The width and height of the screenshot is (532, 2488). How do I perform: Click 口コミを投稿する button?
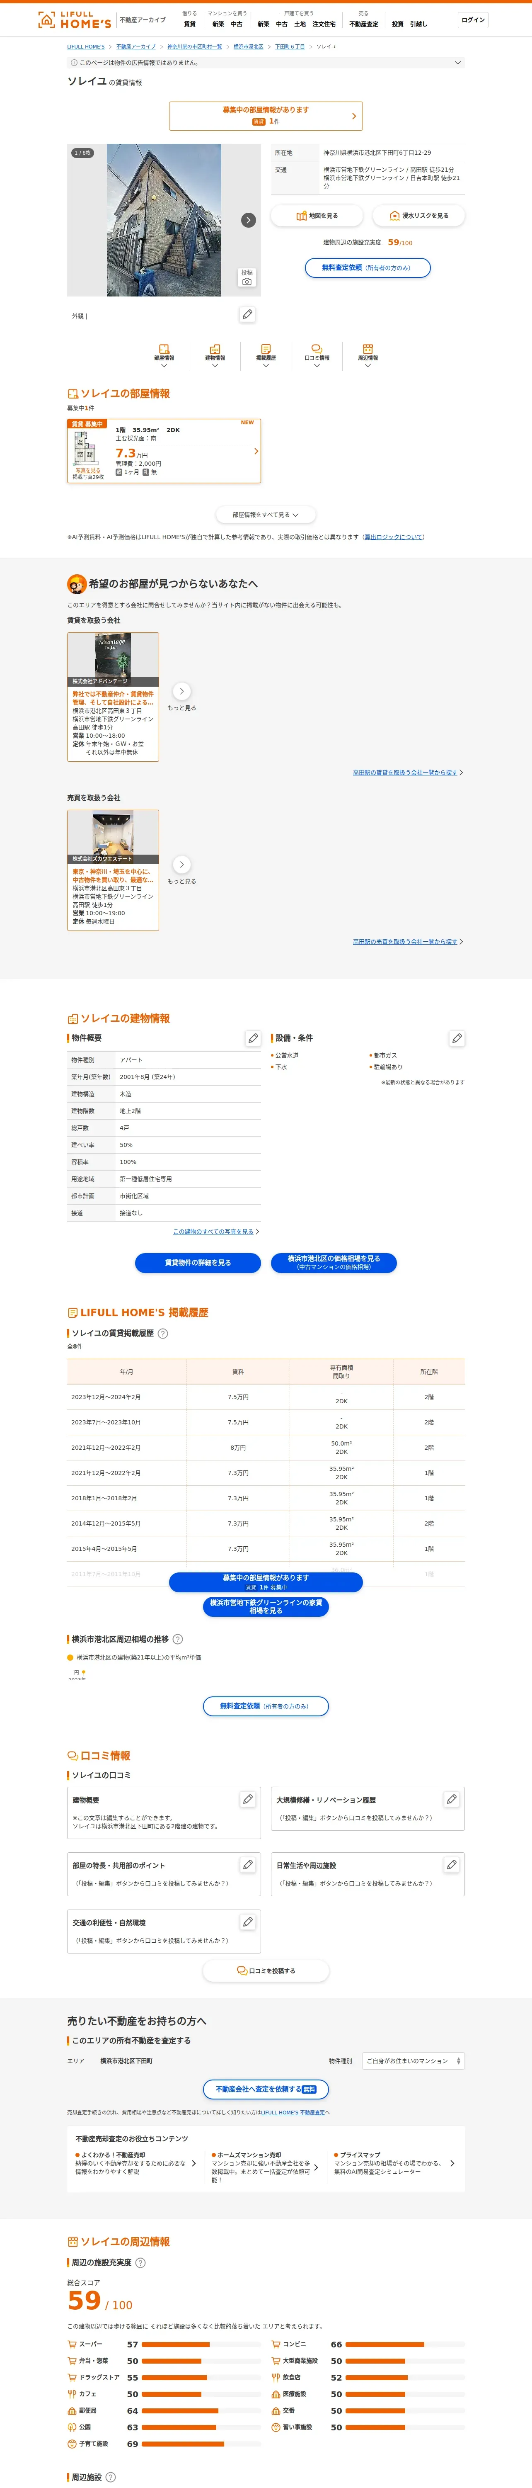266,1970
